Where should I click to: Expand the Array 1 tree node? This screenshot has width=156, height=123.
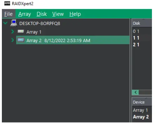13,31
